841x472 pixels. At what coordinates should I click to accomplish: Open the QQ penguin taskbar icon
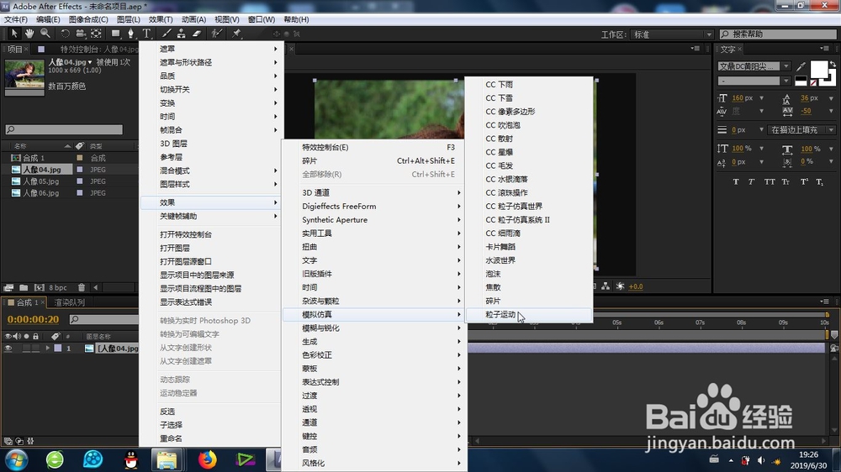pos(131,459)
